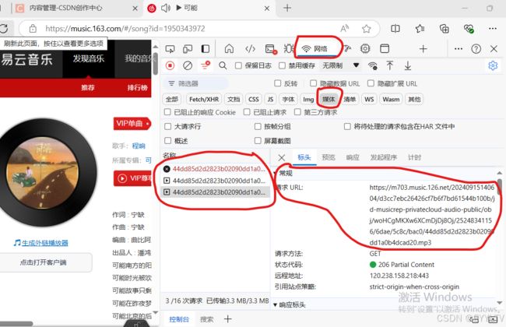Toggle device emulation icon

click(188, 49)
